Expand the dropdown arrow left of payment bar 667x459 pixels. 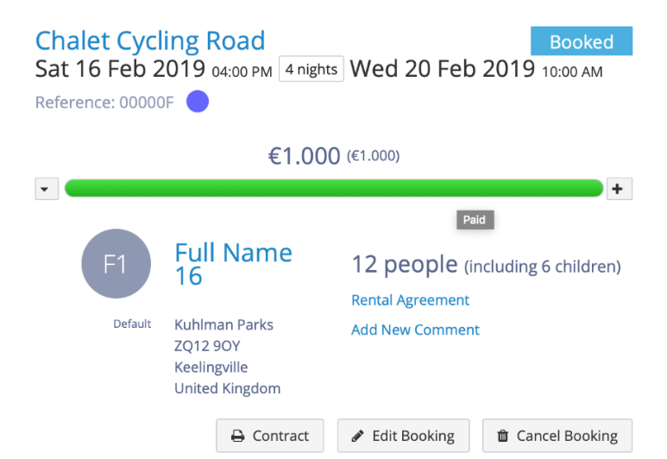[47, 188]
